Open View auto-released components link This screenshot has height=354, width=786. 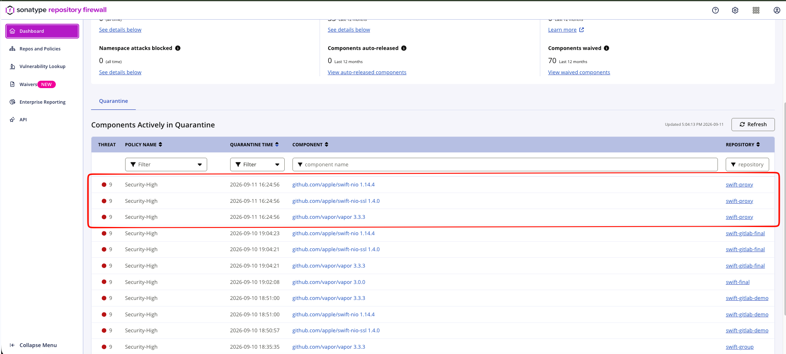(x=367, y=73)
